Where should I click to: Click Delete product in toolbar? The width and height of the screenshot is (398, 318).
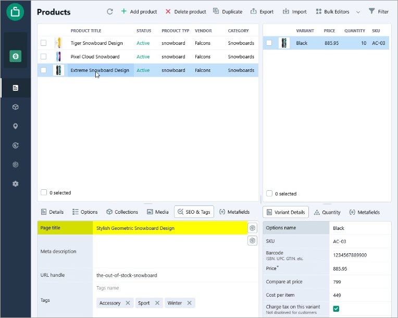[185, 11]
